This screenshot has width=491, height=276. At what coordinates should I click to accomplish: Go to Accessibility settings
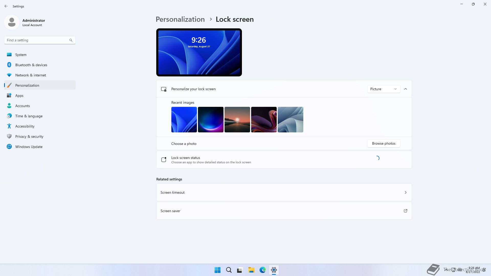[x=25, y=126]
